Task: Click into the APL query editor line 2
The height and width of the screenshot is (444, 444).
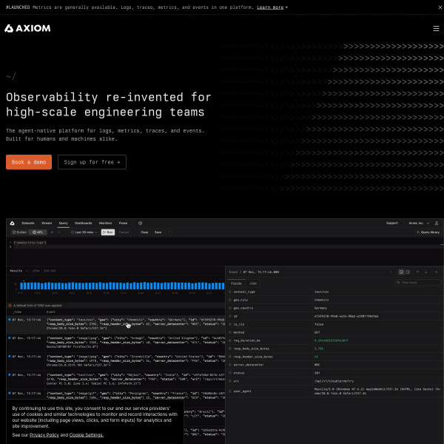Action: pos(226,247)
